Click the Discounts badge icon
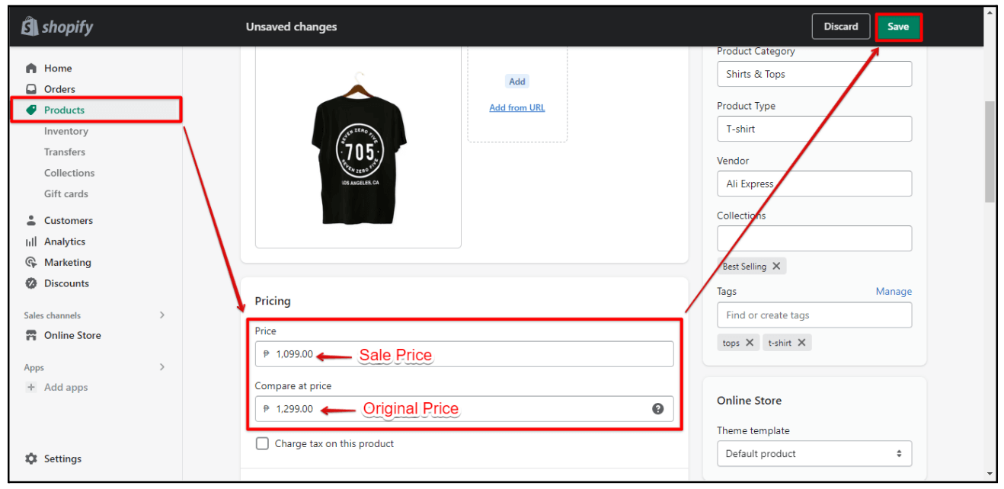1004x489 pixels. click(31, 283)
